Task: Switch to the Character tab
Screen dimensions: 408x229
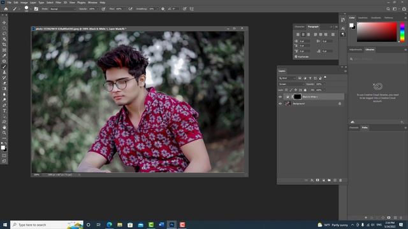Action: coord(300,27)
